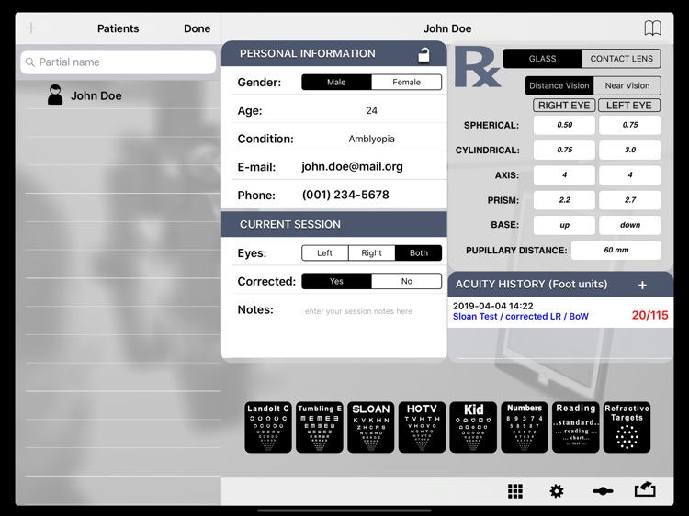The height and width of the screenshot is (516, 689).
Task: Open the Numbers chart
Action: point(525,427)
